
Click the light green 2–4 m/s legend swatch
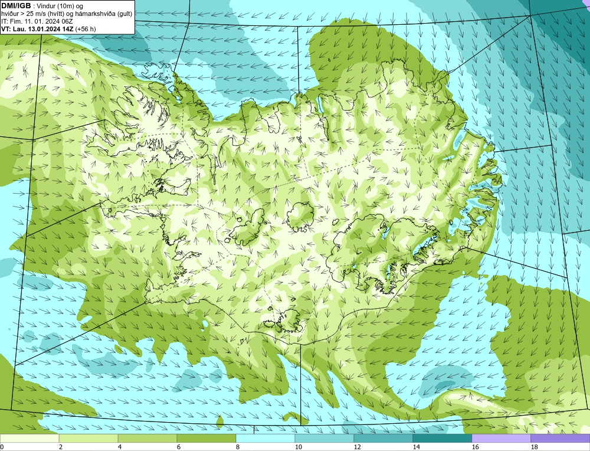coord(88,438)
